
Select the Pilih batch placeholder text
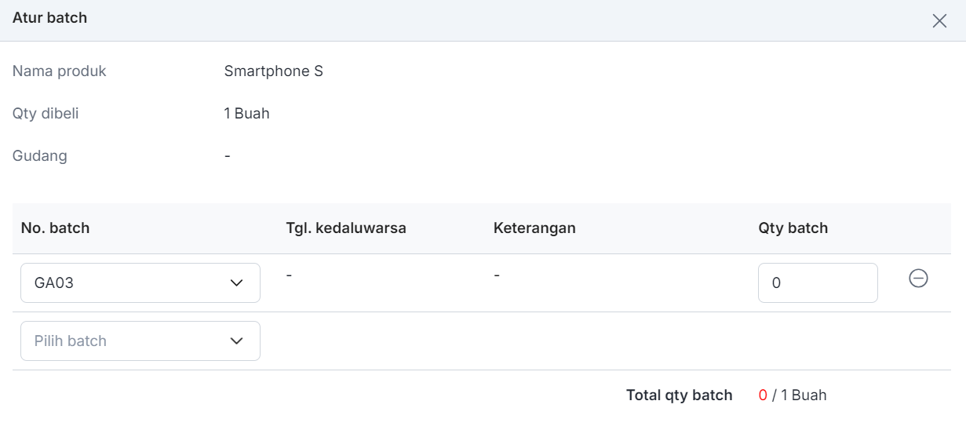(x=71, y=341)
